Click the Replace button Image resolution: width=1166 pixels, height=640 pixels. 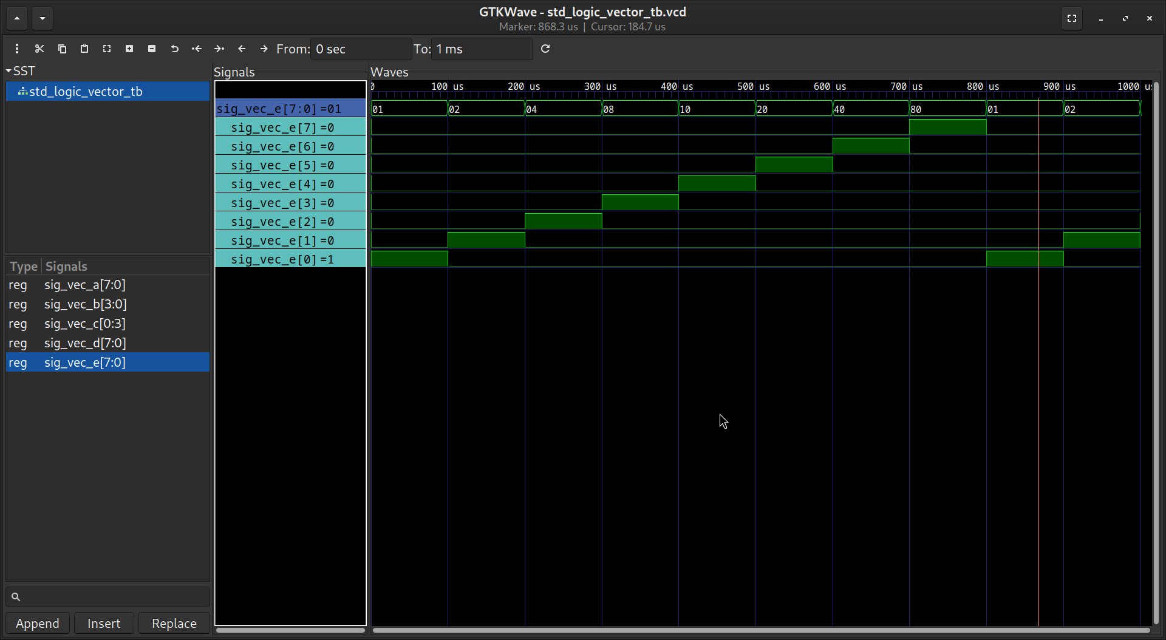174,624
